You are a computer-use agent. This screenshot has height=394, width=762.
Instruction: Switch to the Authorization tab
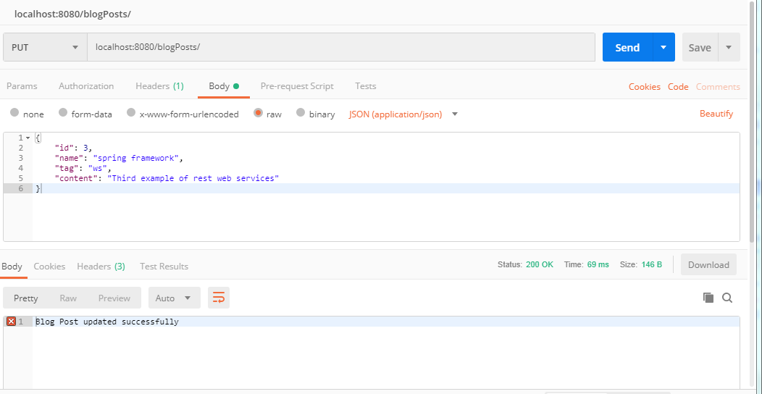(86, 86)
